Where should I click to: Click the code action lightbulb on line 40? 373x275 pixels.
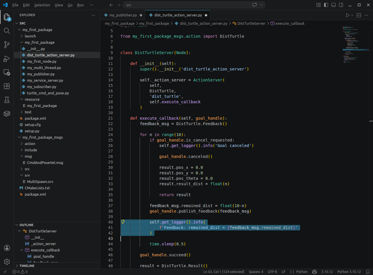(x=123, y=222)
